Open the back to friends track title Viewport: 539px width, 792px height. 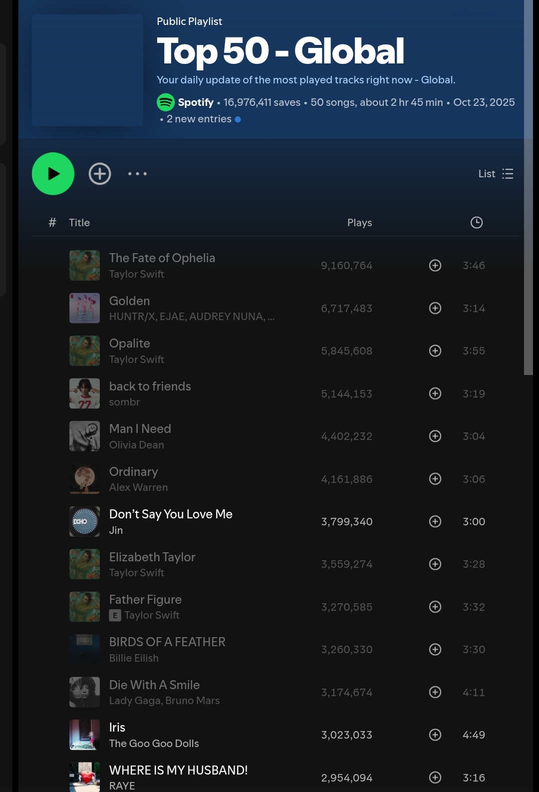click(x=150, y=387)
